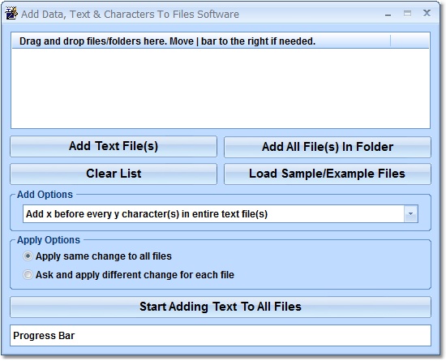The height and width of the screenshot is (361, 446).
Task: Click the app icon in title bar
Action: coord(11,13)
